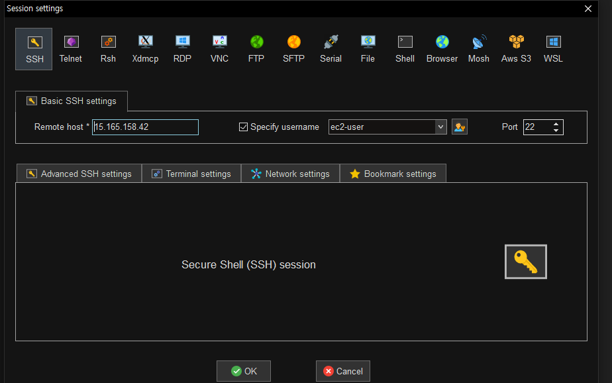Select the File session icon
The height and width of the screenshot is (383, 612).
[x=368, y=49]
